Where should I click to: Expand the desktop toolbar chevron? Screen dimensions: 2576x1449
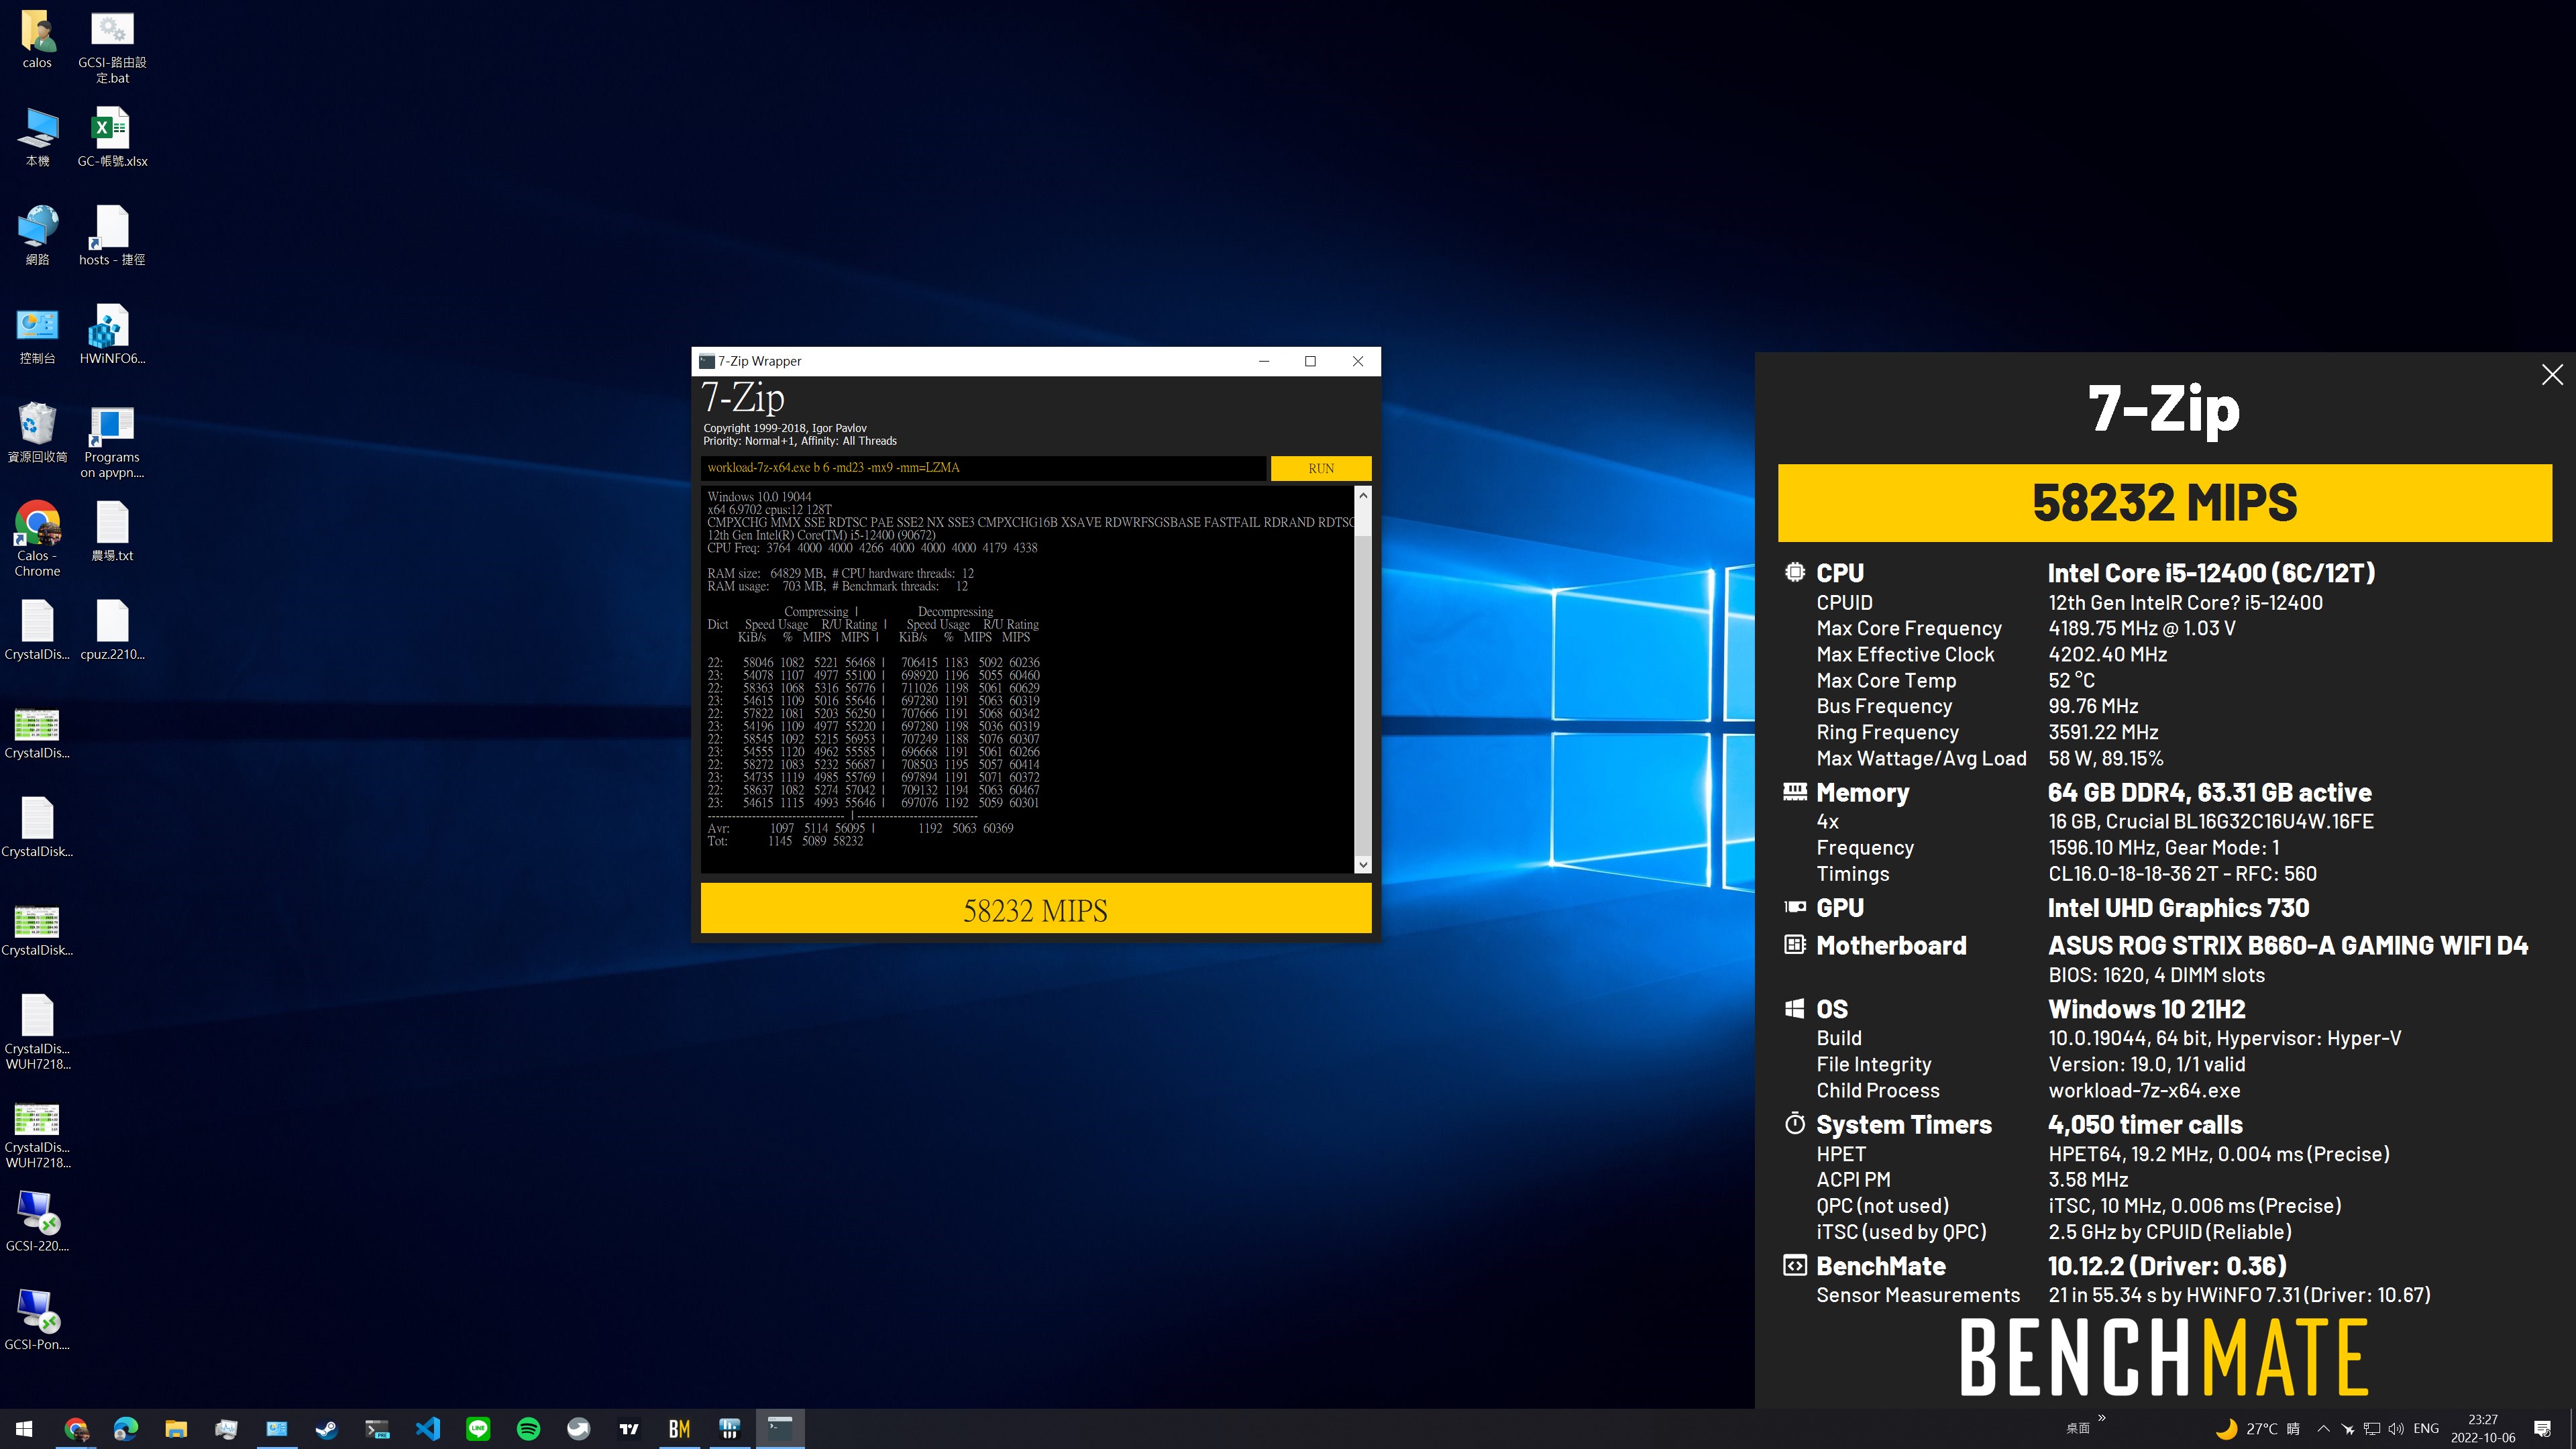pos(2101,1417)
